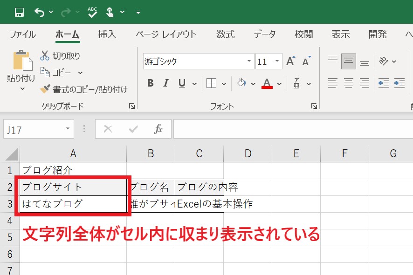Screen dimensions: 413x275
Task: Increase indent icon
Action: pos(399,83)
